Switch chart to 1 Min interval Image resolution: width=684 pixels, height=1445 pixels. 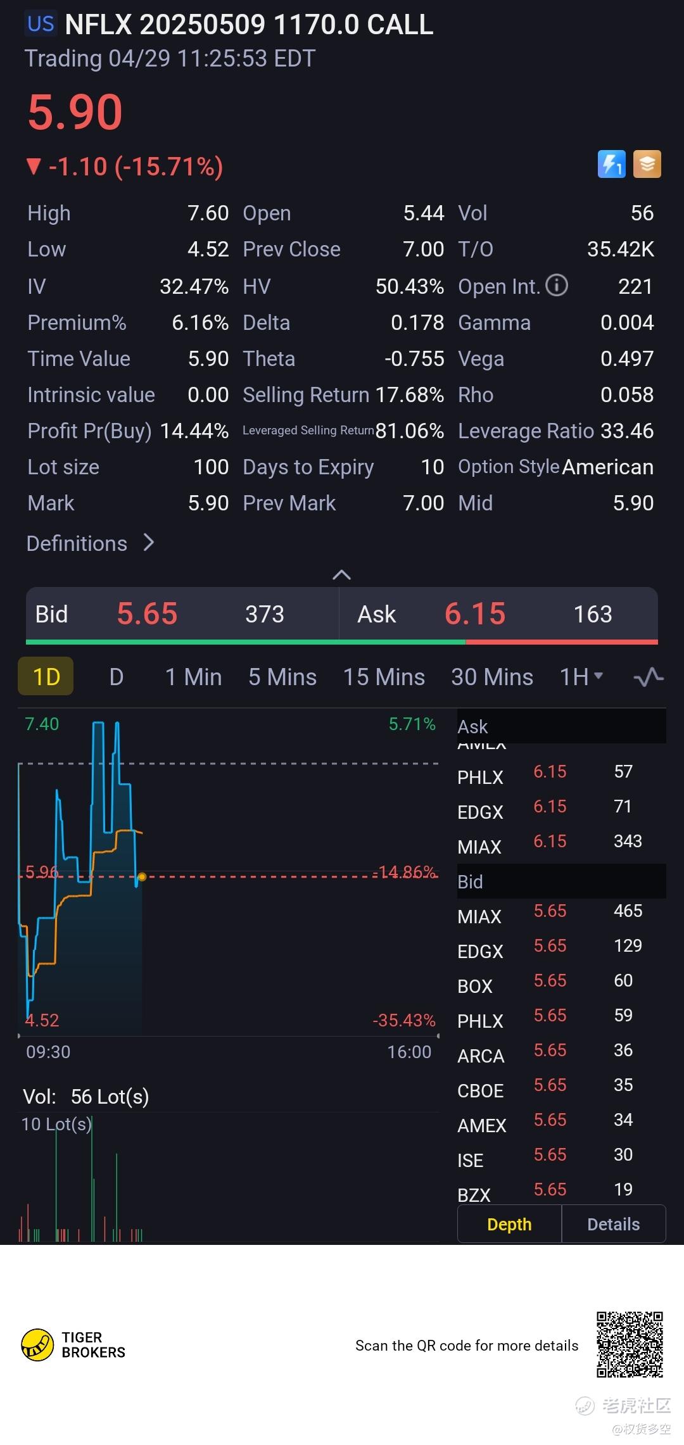click(193, 677)
